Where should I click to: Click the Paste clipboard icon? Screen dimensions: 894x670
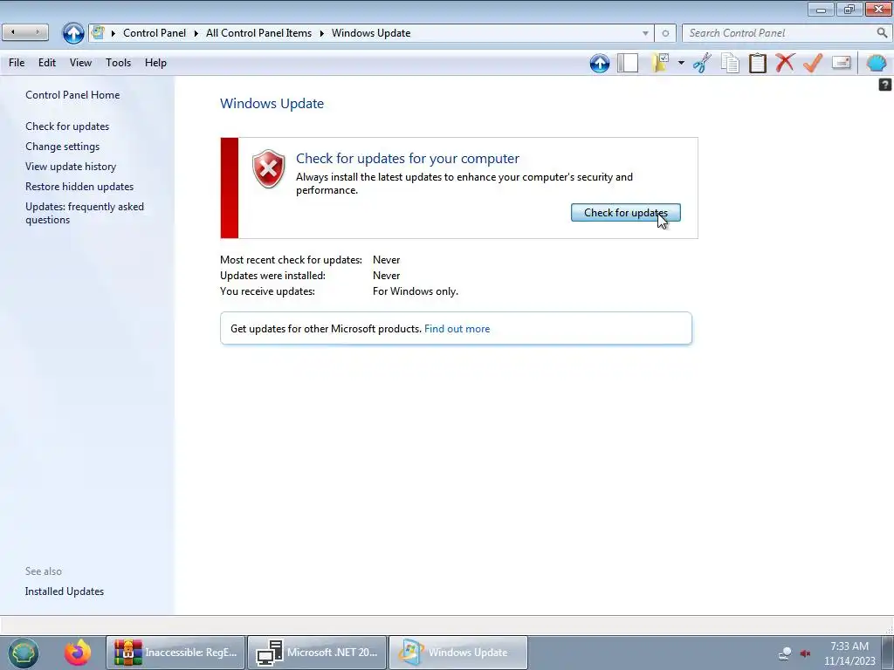[757, 63]
